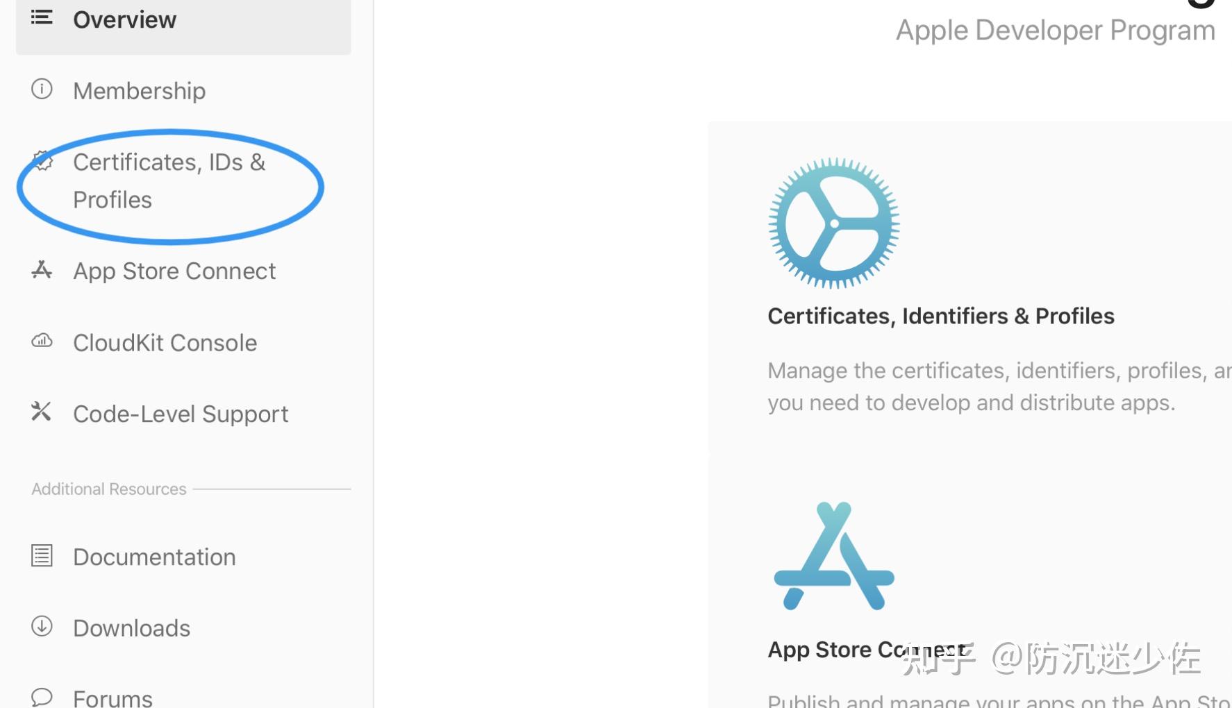Select Membership in the sidebar
This screenshot has width=1232, height=708.
(140, 91)
